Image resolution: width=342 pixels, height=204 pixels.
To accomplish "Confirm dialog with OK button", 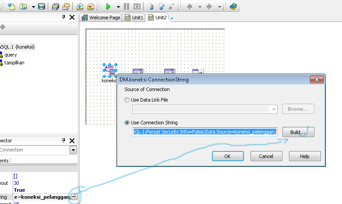I will (x=228, y=156).
